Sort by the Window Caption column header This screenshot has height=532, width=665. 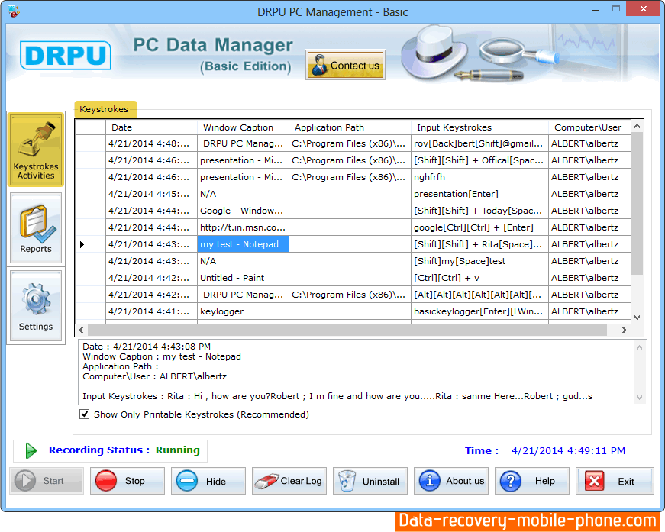[x=238, y=127]
